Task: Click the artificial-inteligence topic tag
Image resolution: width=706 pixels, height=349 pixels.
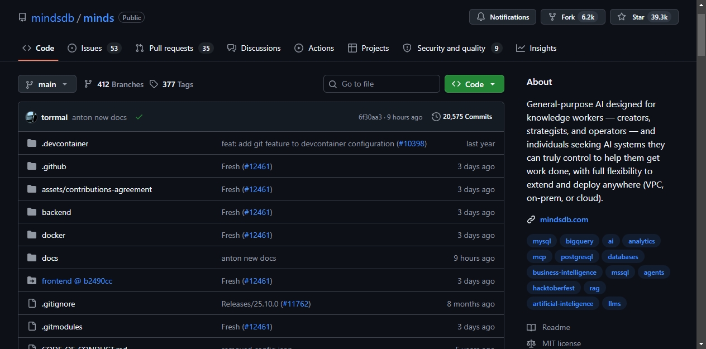Action: tap(563, 304)
